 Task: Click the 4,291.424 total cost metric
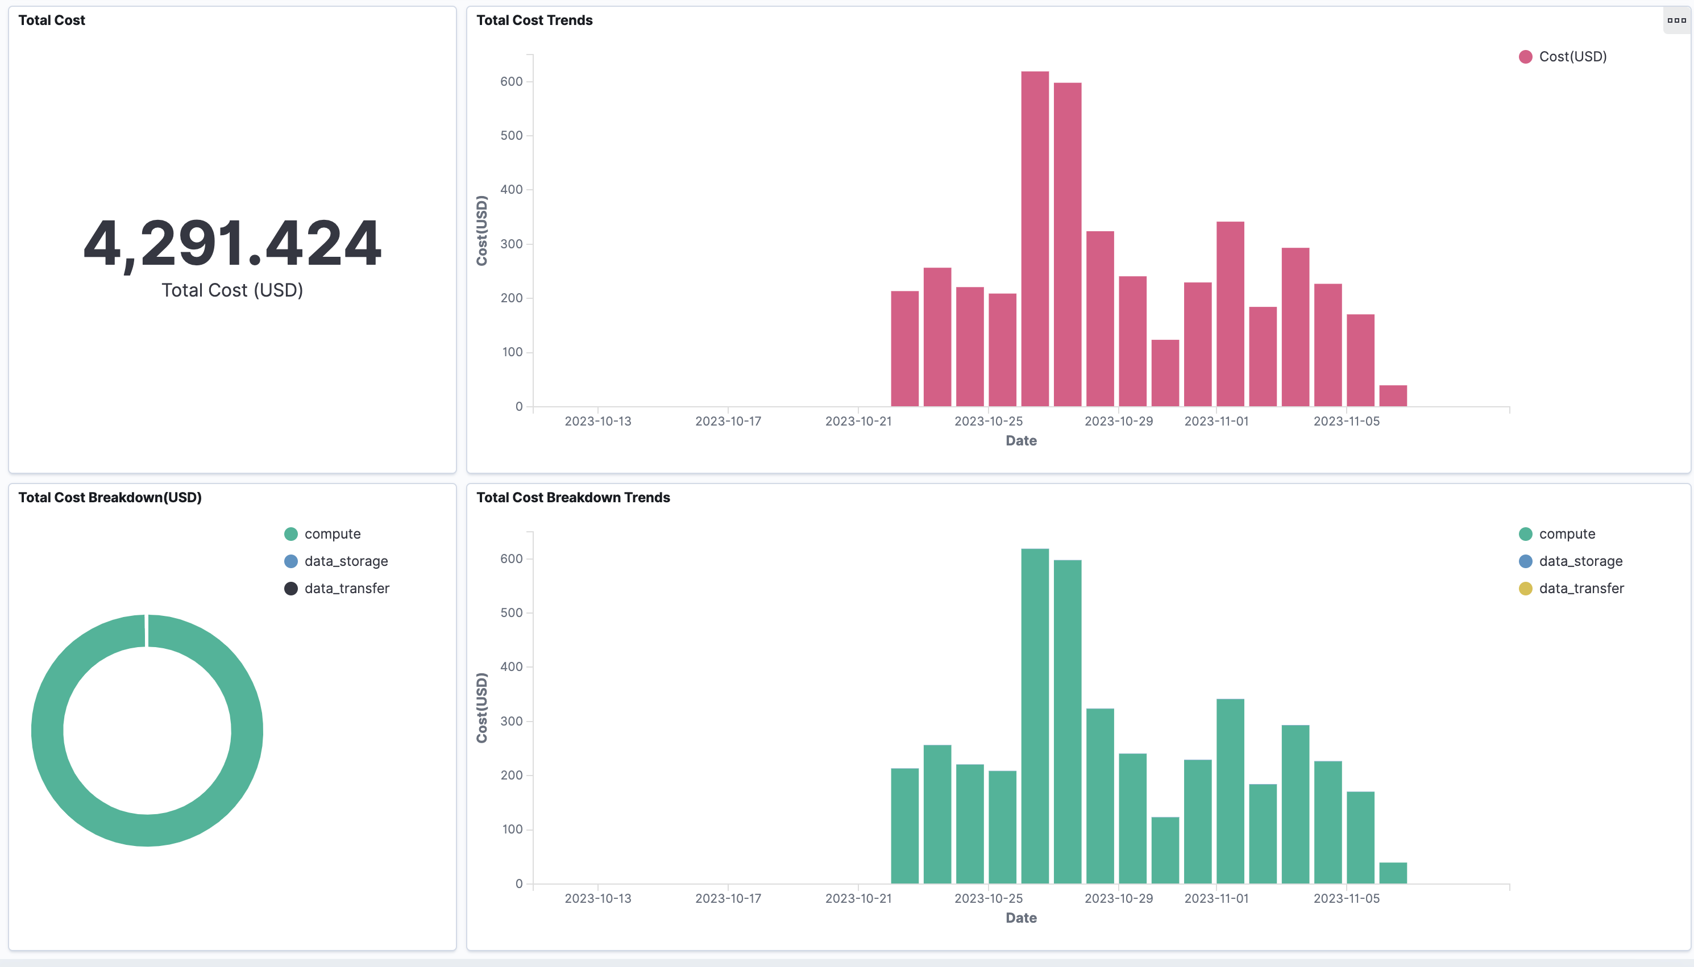[x=232, y=244]
